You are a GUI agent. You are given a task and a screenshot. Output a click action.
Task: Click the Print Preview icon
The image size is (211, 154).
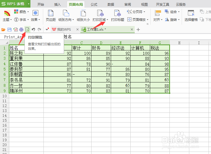[27, 30]
